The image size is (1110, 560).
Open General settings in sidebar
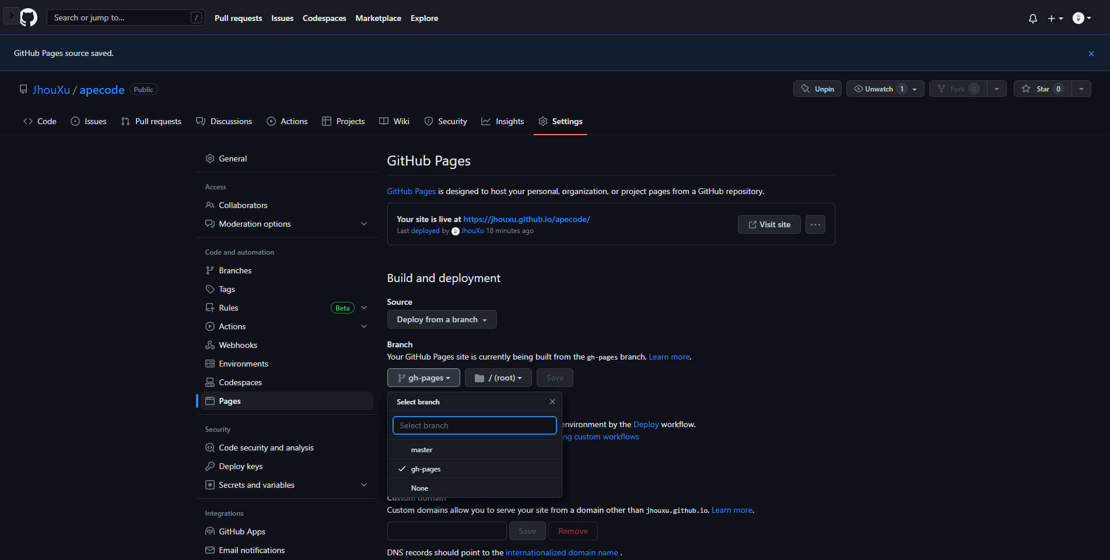click(x=287, y=159)
